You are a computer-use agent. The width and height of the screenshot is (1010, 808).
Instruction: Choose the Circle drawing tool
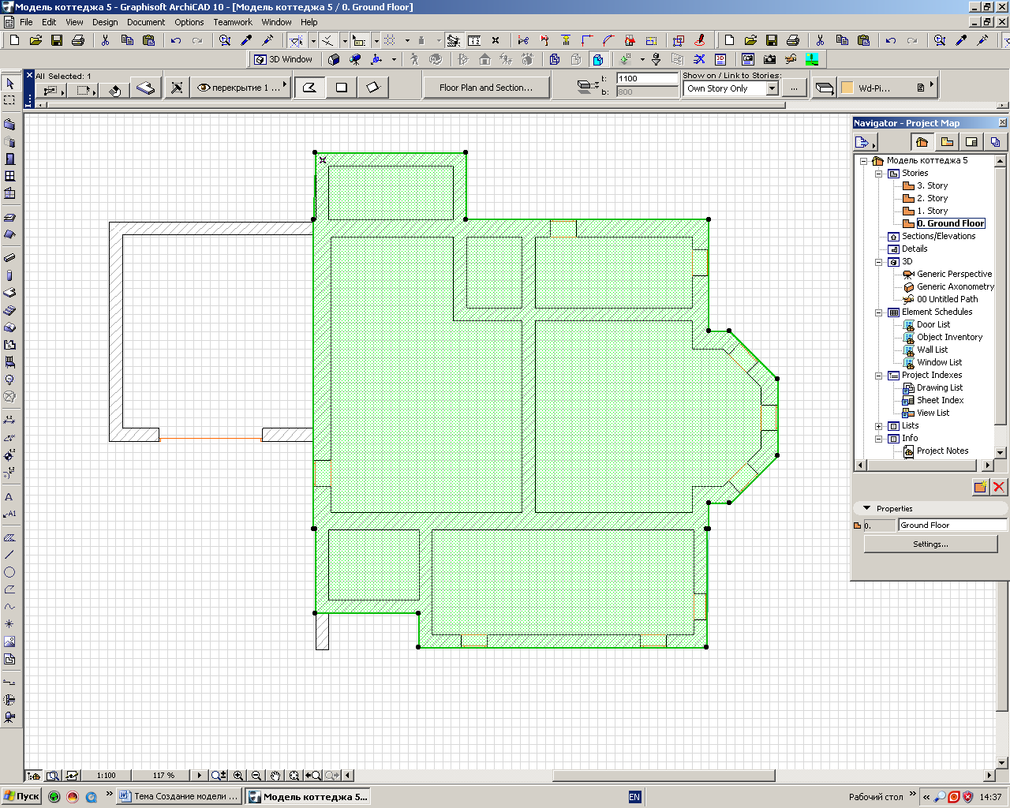(x=9, y=572)
